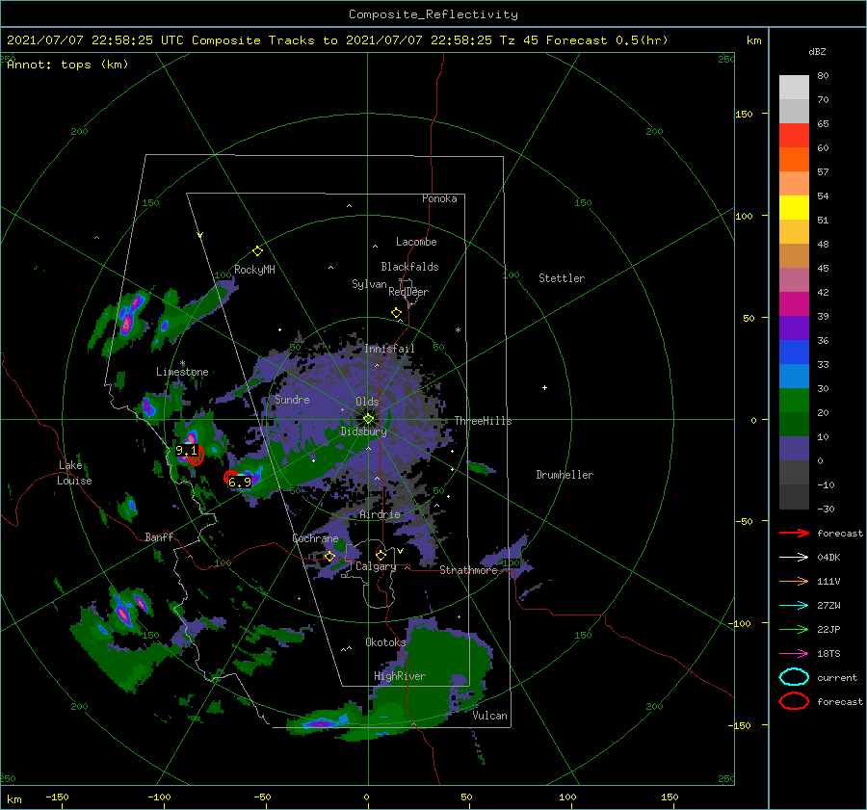Click the Sundre town label
867x810 pixels.
(x=292, y=399)
